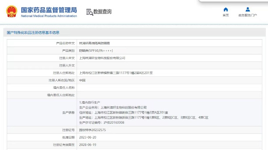Click the National Medical Products Administration text
The width and height of the screenshot is (268, 150).
49,16
